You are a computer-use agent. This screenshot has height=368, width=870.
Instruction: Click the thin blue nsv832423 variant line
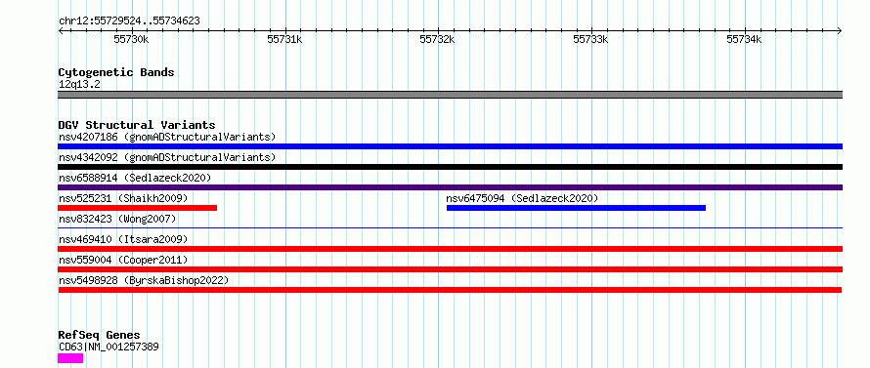(450, 227)
